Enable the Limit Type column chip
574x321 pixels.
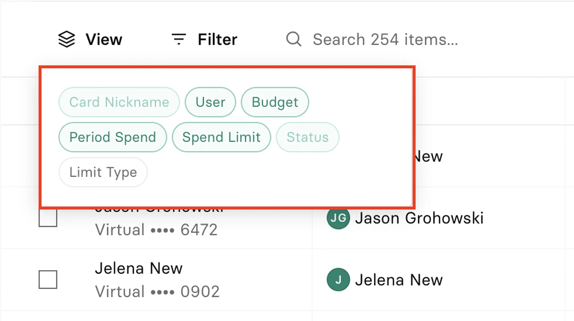click(x=103, y=172)
